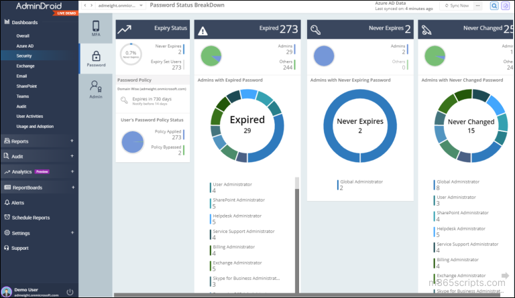Image resolution: width=515 pixels, height=298 pixels.
Task: Open the User Activities dashboard
Action: (x=30, y=116)
